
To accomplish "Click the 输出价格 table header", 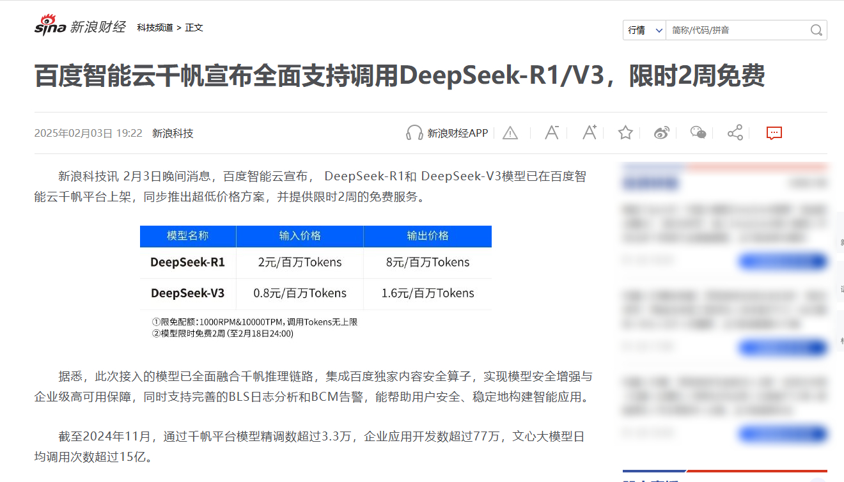I will [428, 236].
